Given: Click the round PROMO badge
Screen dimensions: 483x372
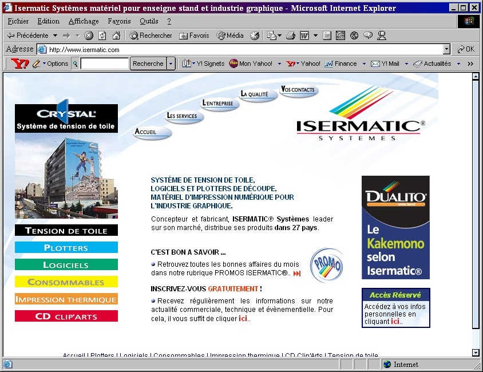Looking at the screenshot, I should (327, 265).
